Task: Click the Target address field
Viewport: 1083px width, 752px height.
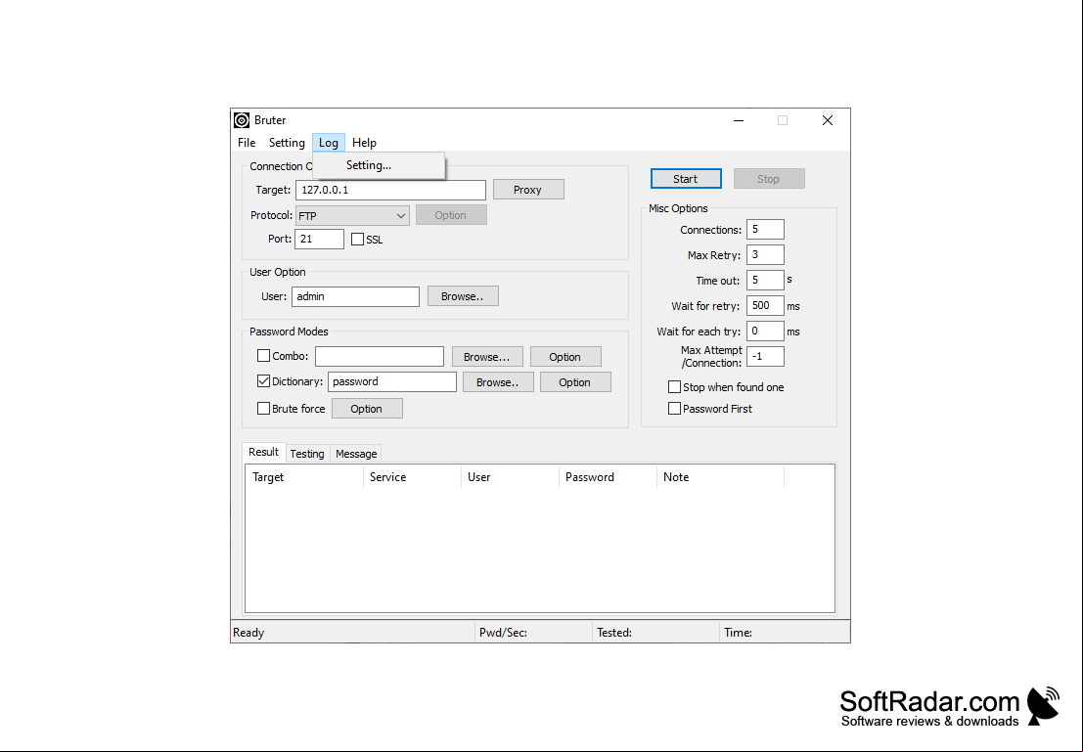Action: click(391, 190)
